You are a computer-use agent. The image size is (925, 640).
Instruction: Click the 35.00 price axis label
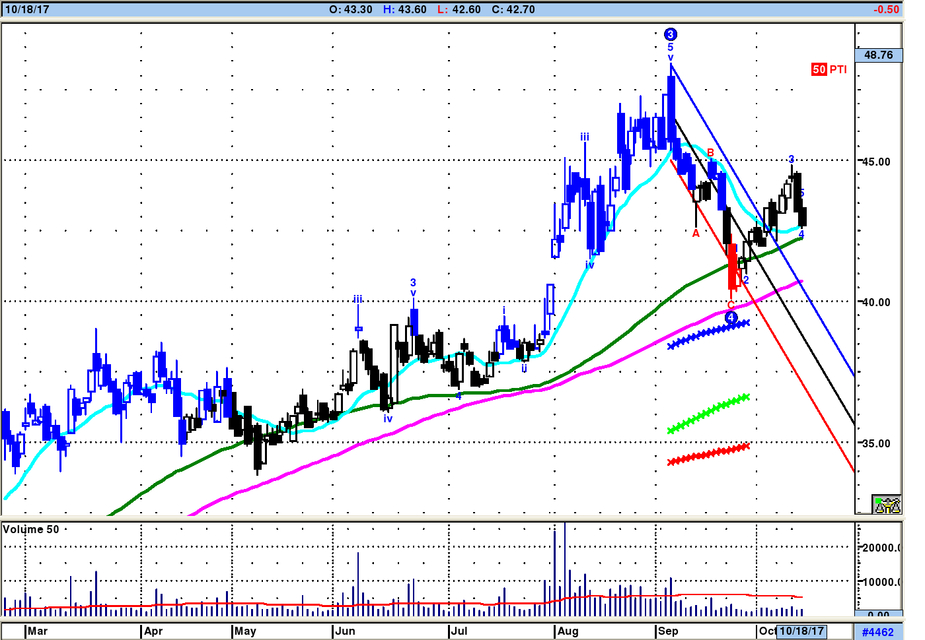tap(877, 443)
